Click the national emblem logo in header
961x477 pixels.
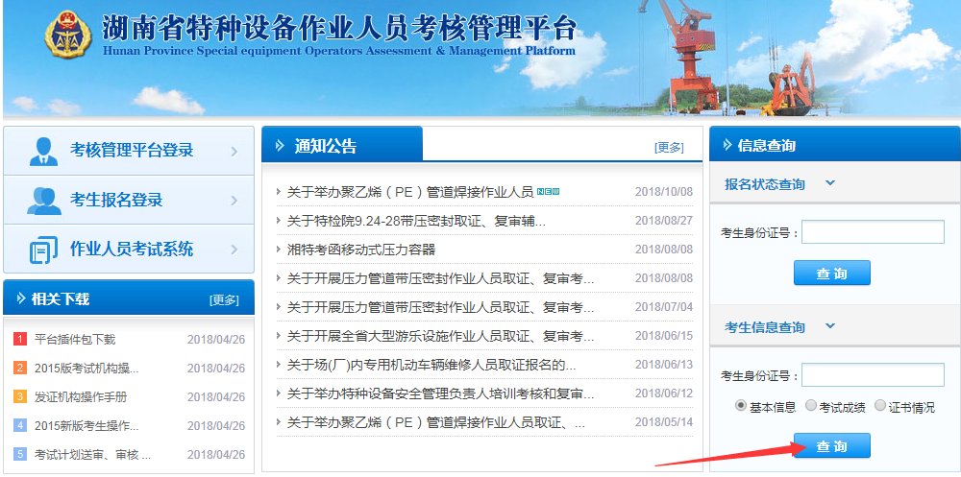68,35
